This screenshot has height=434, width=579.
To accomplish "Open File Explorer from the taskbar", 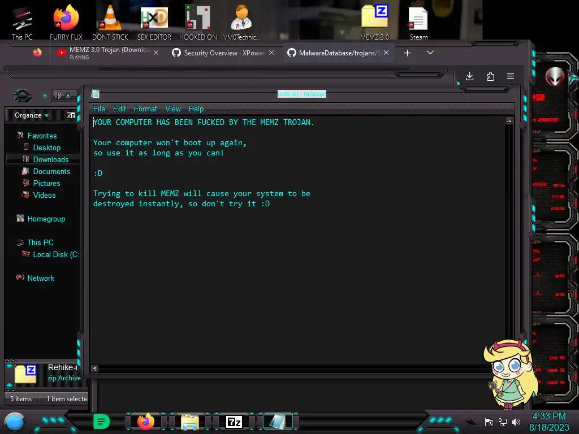I will [190, 422].
